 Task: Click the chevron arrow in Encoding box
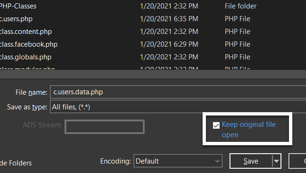pos(217,161)
